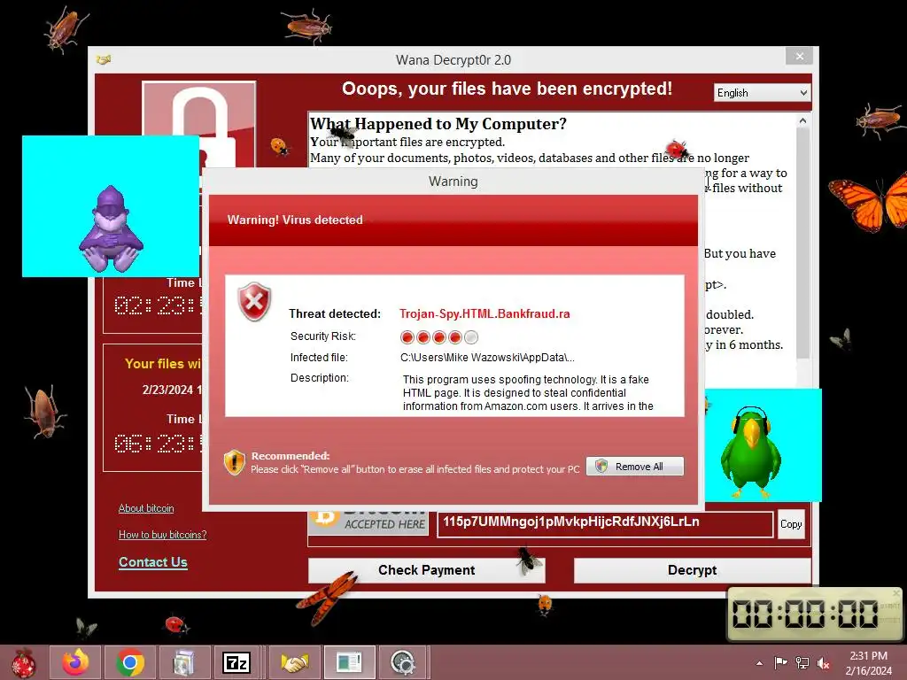907x680 pixels.
Task: Open the gear settings taskbar application
Action: click(x=403, y=662)
